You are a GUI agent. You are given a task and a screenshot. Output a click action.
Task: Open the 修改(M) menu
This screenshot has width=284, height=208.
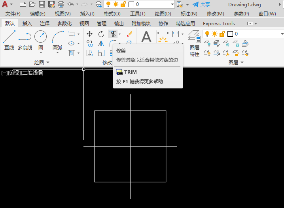215,14
